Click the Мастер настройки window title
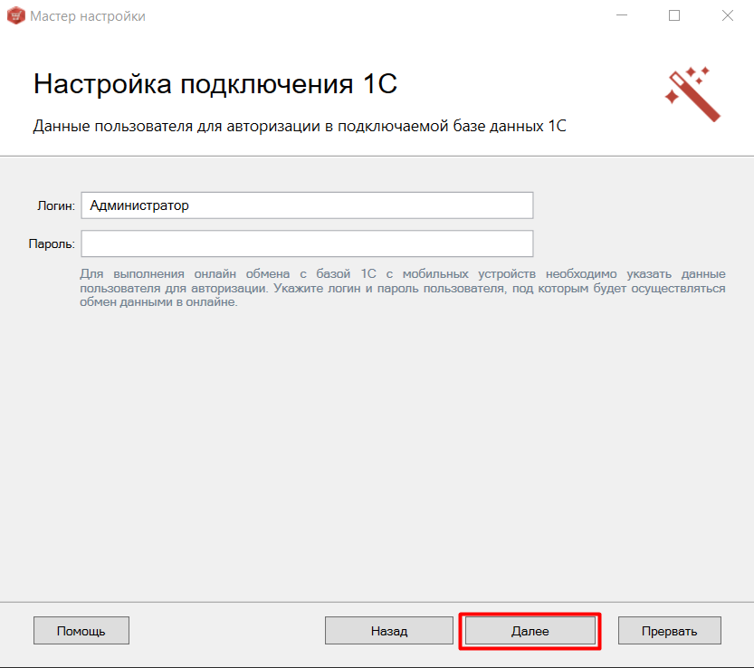 (x=88, y=16)
